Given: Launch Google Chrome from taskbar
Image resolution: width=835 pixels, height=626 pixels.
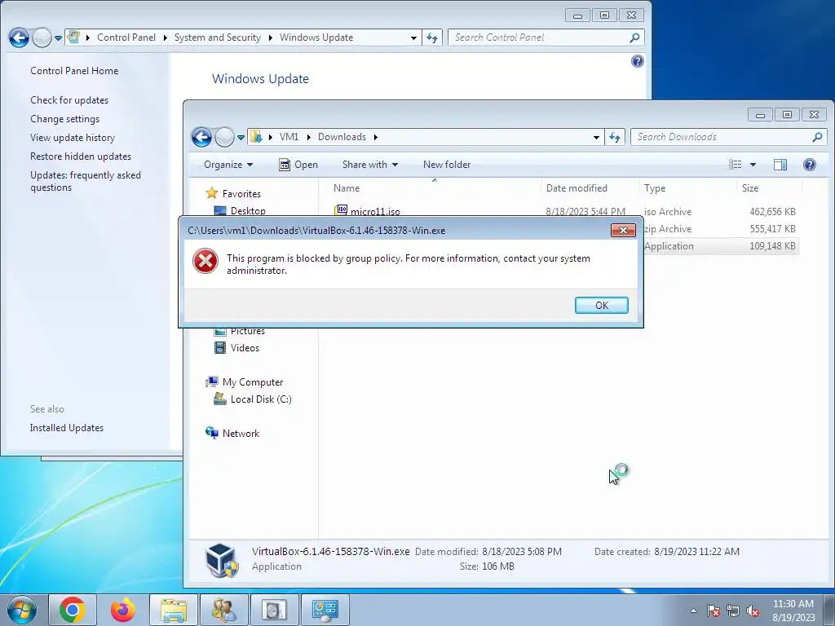Looking at the screenshot, I should point(73,610).
